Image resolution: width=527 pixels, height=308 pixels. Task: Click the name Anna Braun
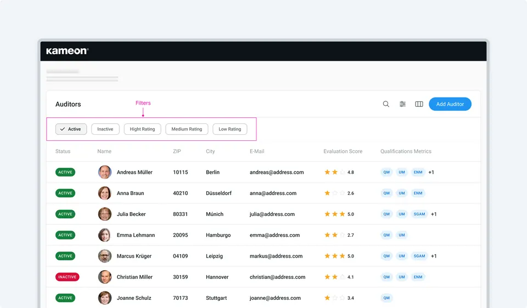tap(130, 193)
